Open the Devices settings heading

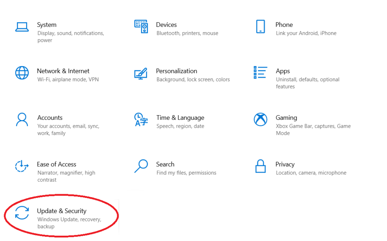tap(166, 25)
